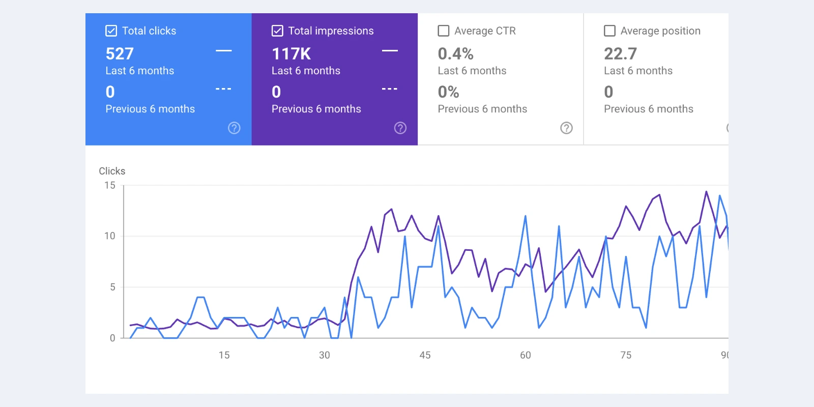
Task: Open help icon on Total clicks card
Action: tap(234, 128)
